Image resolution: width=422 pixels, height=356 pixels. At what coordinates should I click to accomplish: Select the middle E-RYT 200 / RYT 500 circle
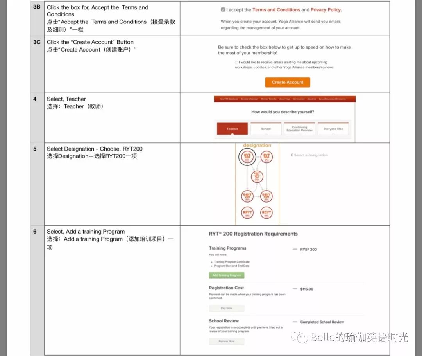[257, 176]
